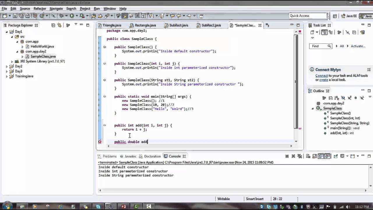Viewport: 373px width, 210px height.
Task: Expand the Day2 project
Action: [x=7, y=66]
